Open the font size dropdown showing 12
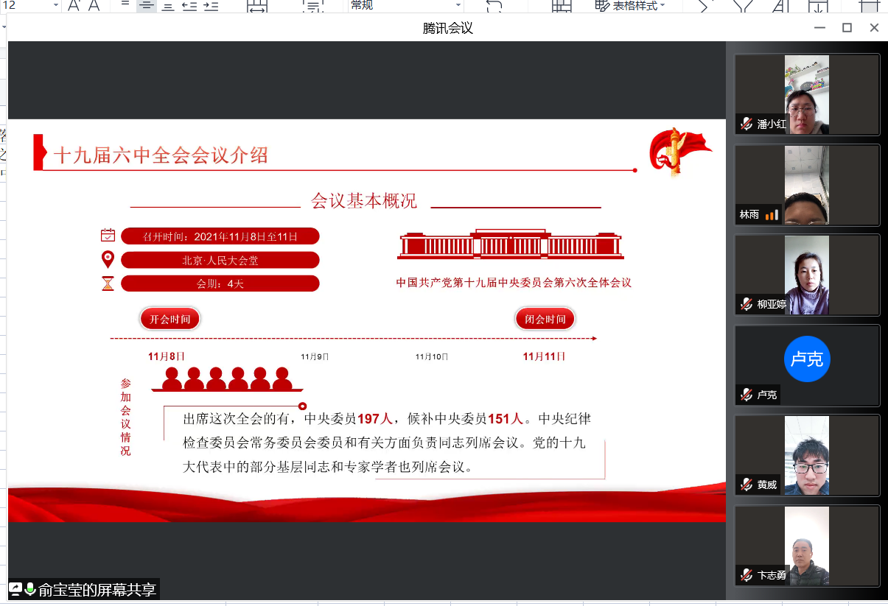The width and height of the screenshot is (888, 606). [x=56, y=6]
